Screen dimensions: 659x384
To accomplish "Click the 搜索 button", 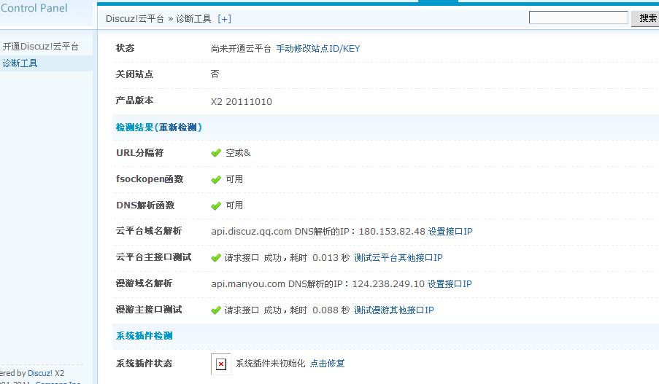I will click(646, 18).
